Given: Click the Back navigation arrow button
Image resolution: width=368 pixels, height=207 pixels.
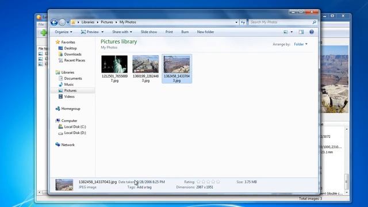Looking at the screenshot, I should pyautogui.click(x=54, y=22).
